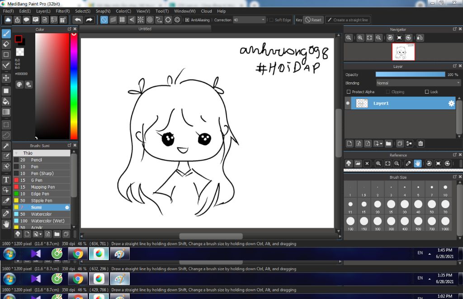Image resolution: width=463 pixels, height=299 pixels.
Task: Click the Navigator preview thumbnail
Action: tap(403, 52)
